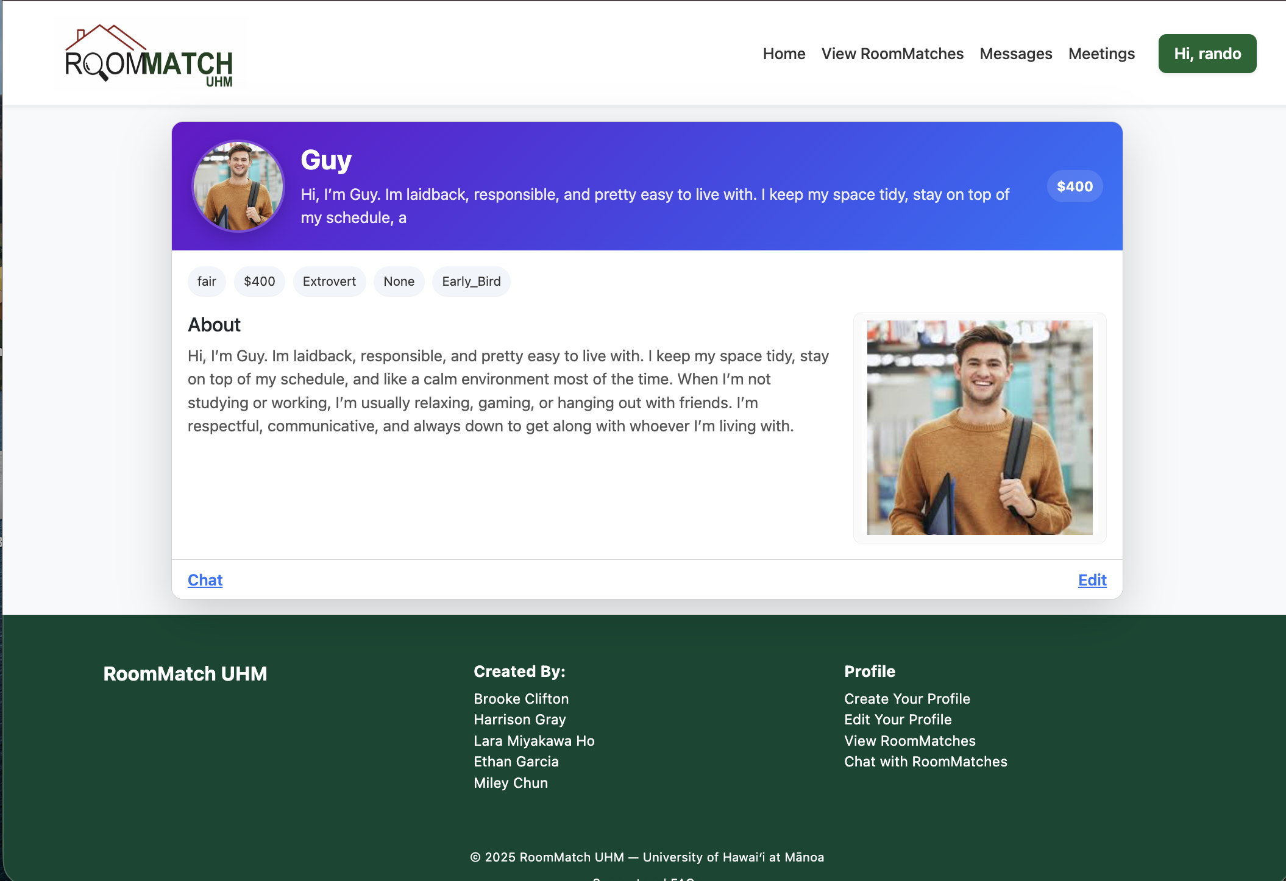The height and width of the screenshot is (881, 1286).
Task: Open Guy's circular profile avatar
Action: 238,186
